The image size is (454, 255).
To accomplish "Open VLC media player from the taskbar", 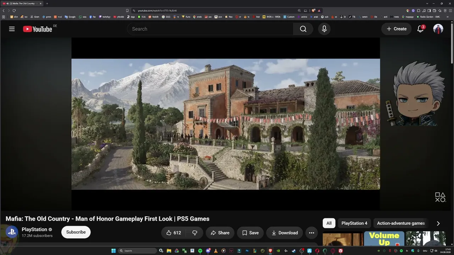I will tap(216, 251).
